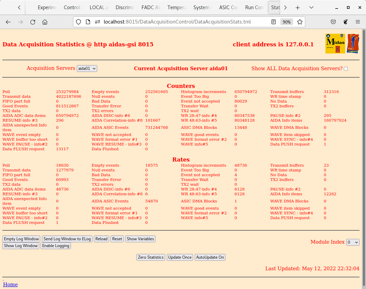Click Zero Statistics button

click(150, 257)
